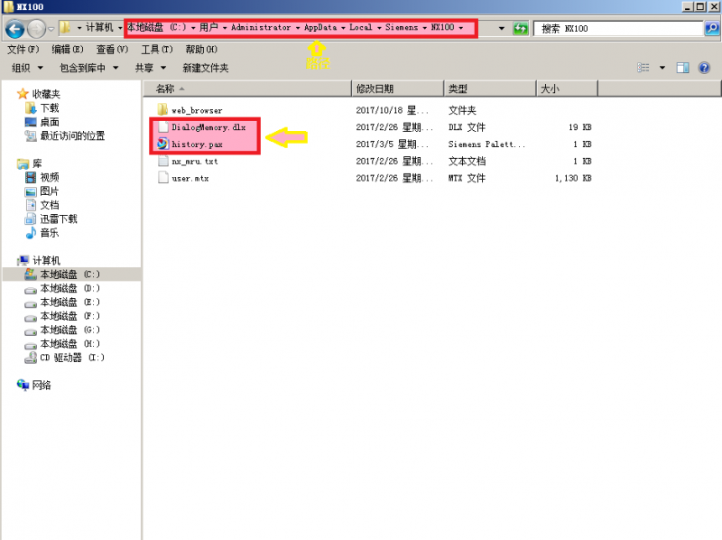Open 下载 in the navigation pane

click(50, 107)
